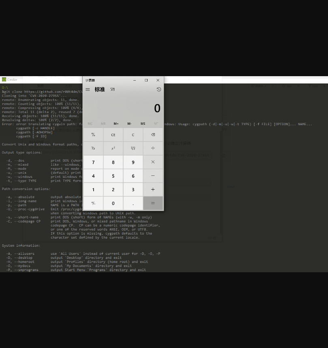Click the keep-on-top icon beside 标准
The width and height of the screenshot is (328, 348).
[113, 90]
